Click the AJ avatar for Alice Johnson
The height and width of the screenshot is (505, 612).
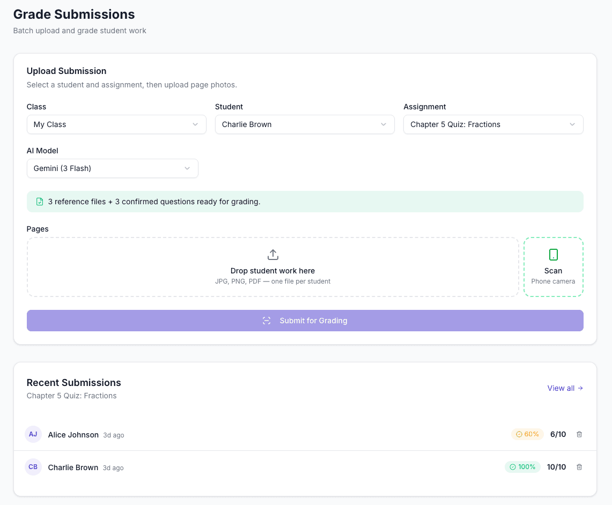point(33,434)
